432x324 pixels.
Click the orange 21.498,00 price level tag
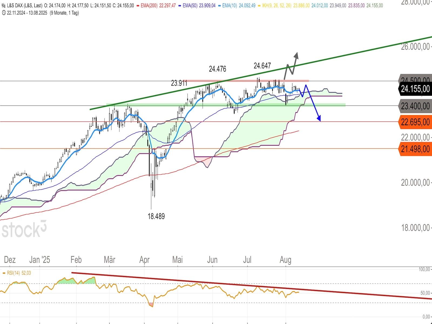click(x=415, y=149)
